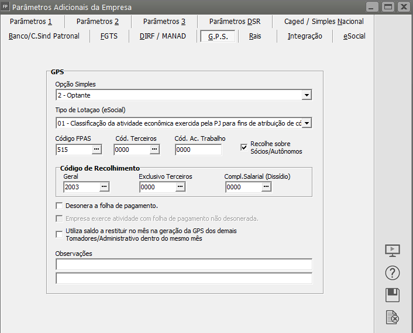The image size is (413, 333).
Task: Open lookup button beside Código FPAS field
Action: [x=97, y=150]
